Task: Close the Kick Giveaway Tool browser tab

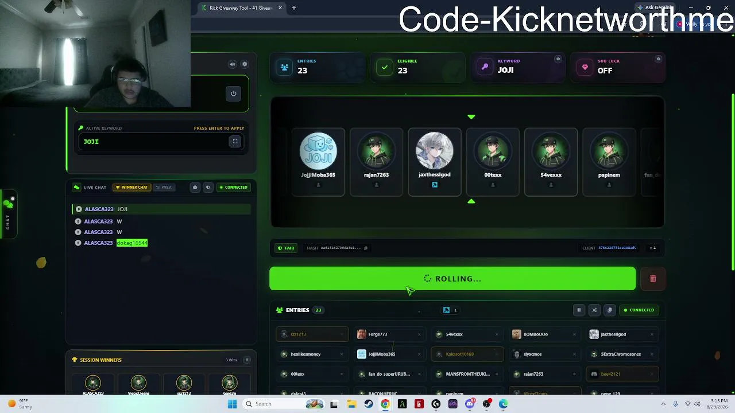Action: (x=280, y=7)
